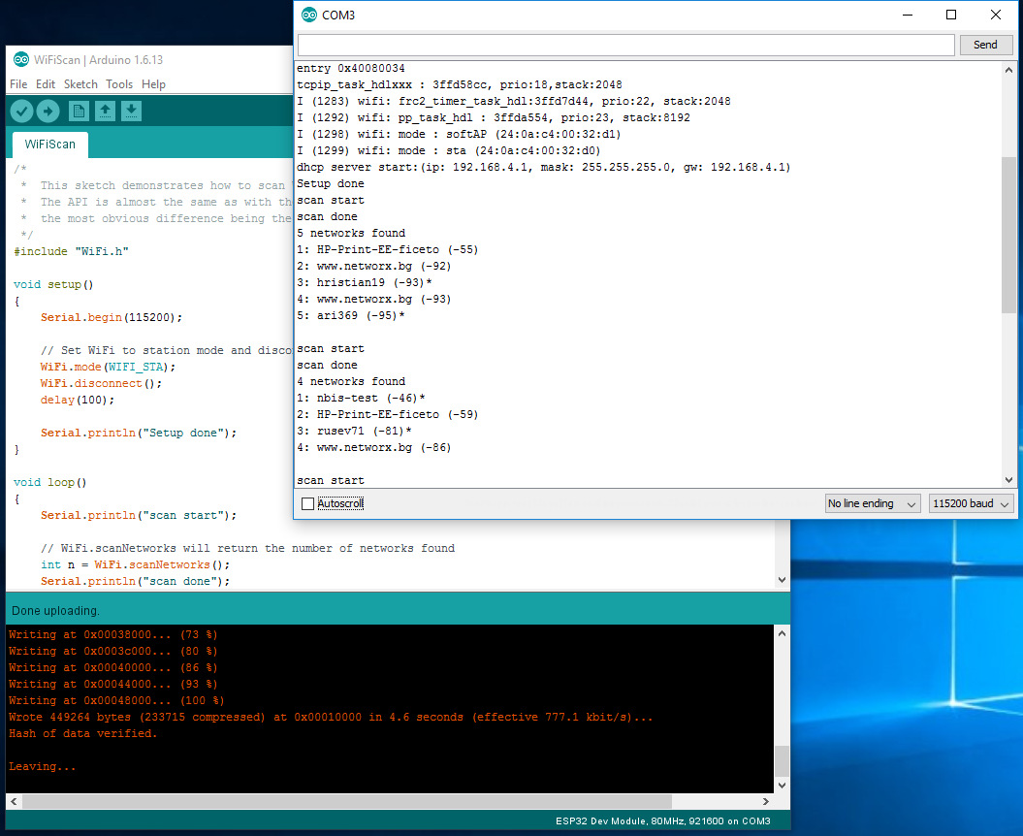Open the 115200 baud rate dropdown

click(971, 502)
